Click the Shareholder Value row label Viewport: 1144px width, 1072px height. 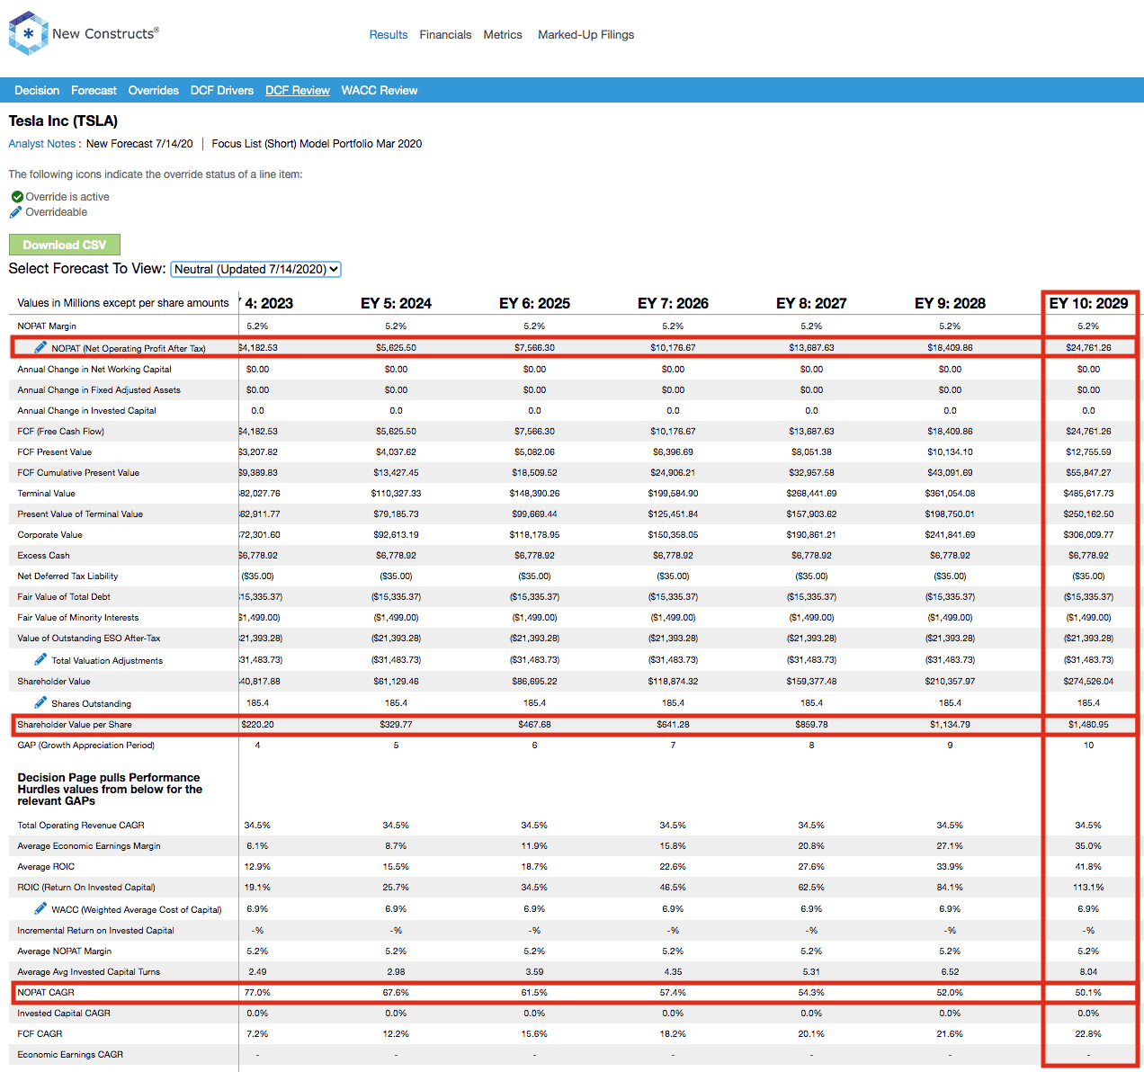click(54, 681)
